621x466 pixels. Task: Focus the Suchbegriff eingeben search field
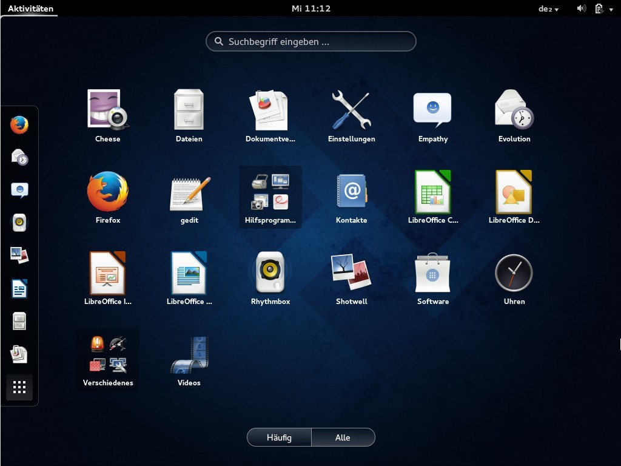[x=311, y=42]
